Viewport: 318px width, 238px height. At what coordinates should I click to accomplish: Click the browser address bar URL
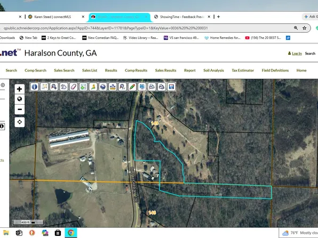point(106,28)
